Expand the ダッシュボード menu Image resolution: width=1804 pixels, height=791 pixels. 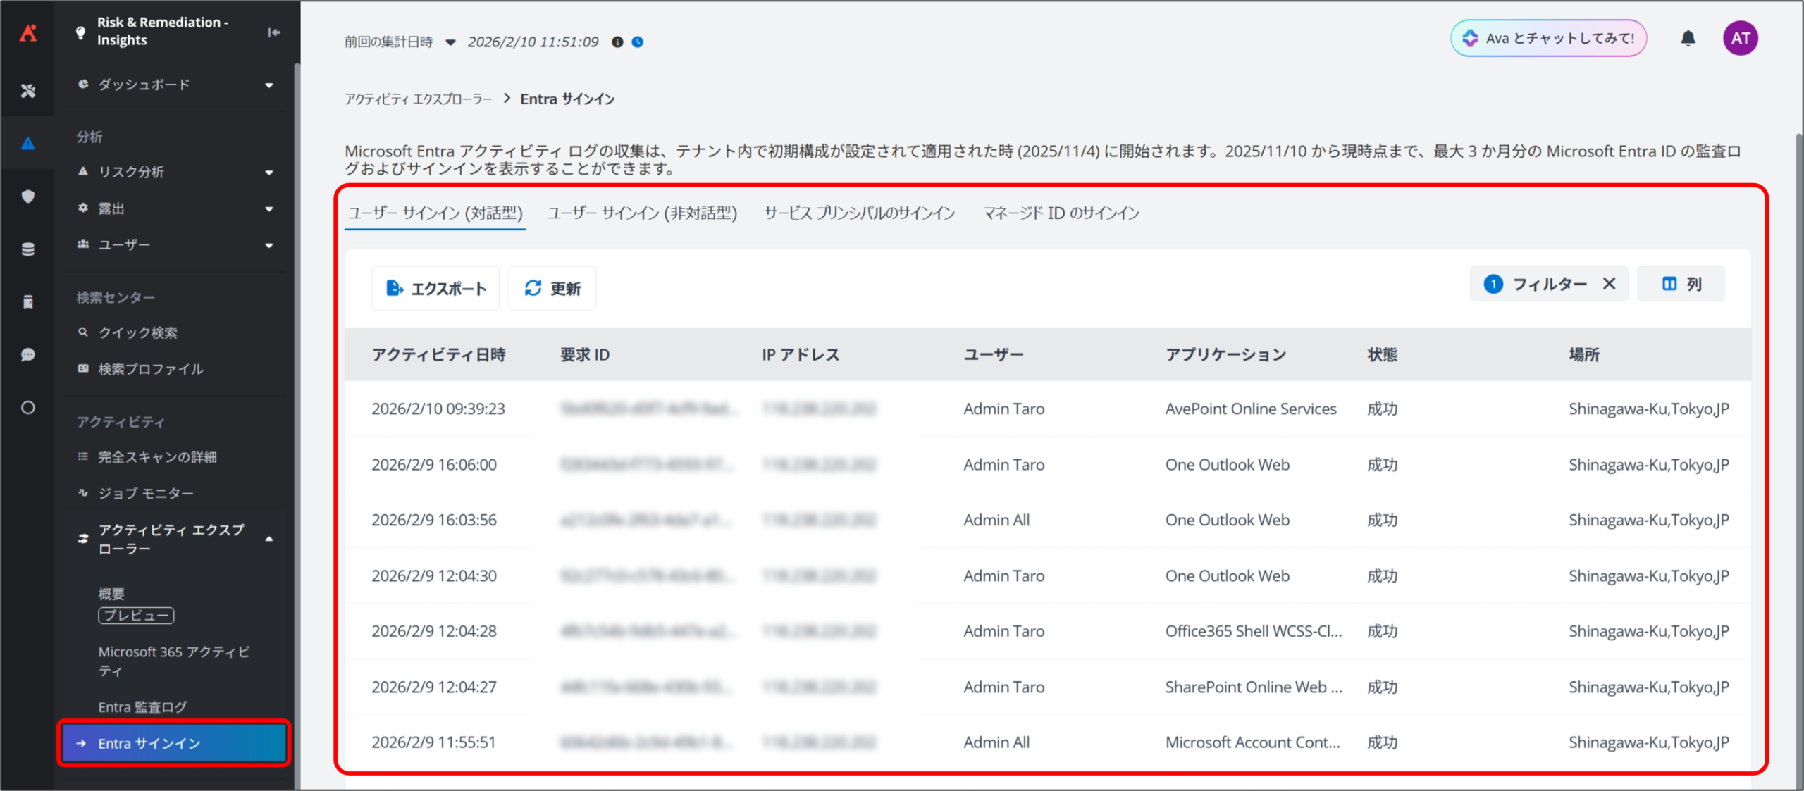(268, 85)
